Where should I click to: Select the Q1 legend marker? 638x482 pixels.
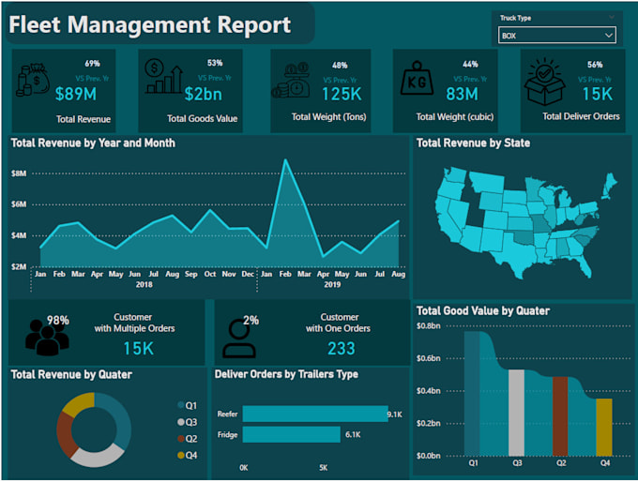tap(181, 405)
